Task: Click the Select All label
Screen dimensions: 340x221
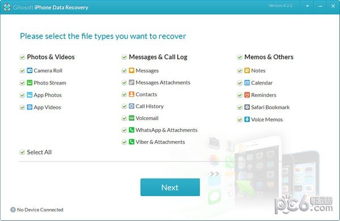Action: tap(39, 152)
